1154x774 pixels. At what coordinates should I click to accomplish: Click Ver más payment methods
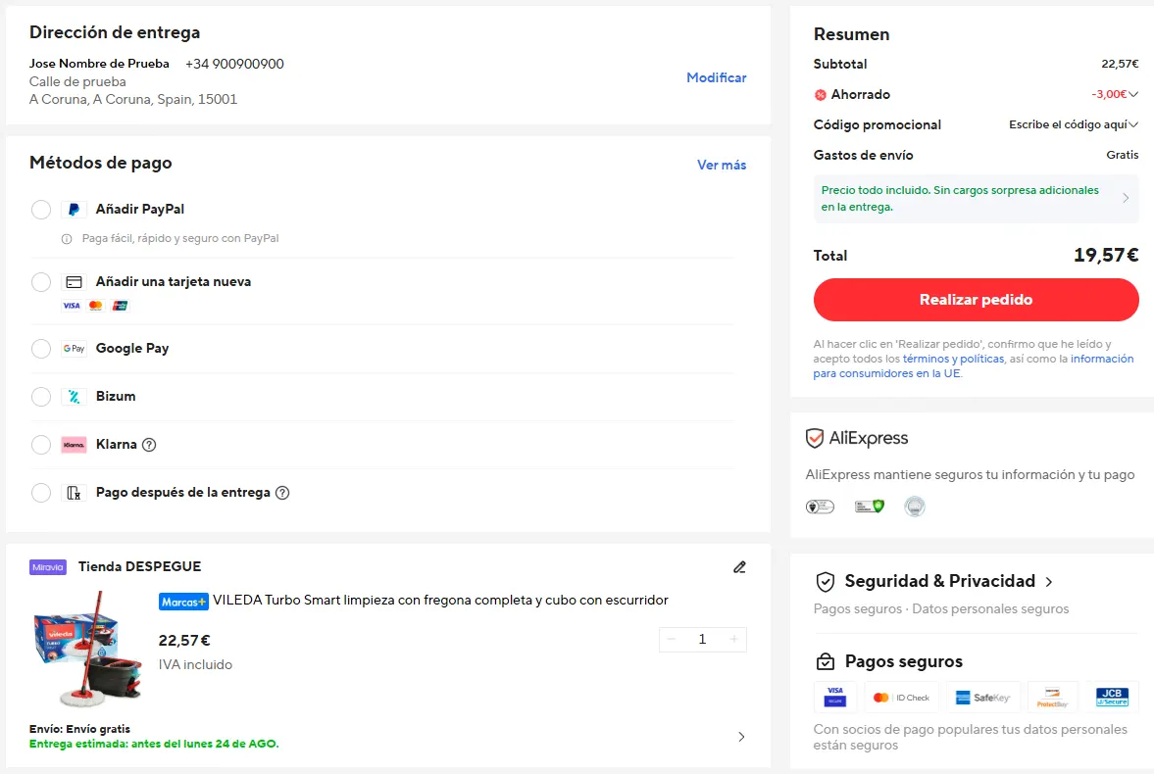pos(722,166)
